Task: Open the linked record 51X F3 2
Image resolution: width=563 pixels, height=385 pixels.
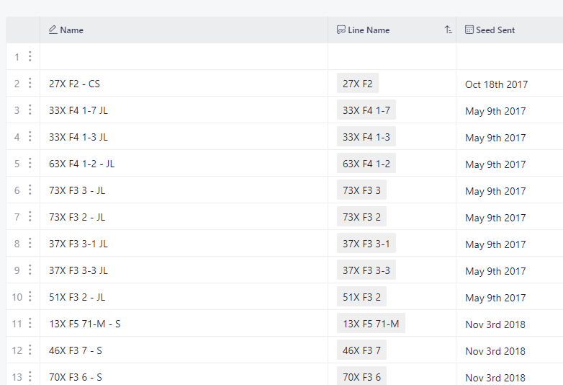Action: pos(361,297)
